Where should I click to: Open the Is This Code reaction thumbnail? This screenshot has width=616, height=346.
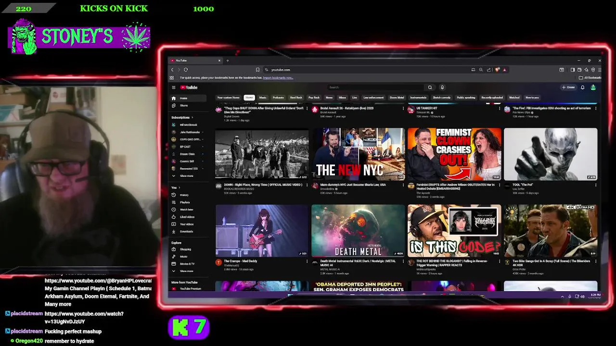tap(454, 231)
